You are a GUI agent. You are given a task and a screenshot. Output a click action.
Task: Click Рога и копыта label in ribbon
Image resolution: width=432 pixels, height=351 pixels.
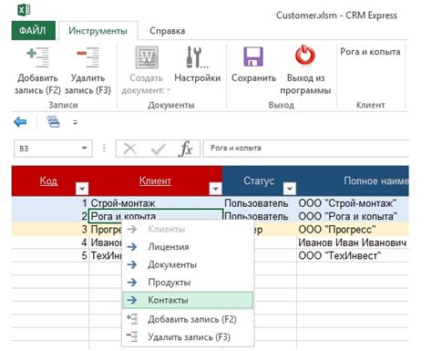click(370, 52)
